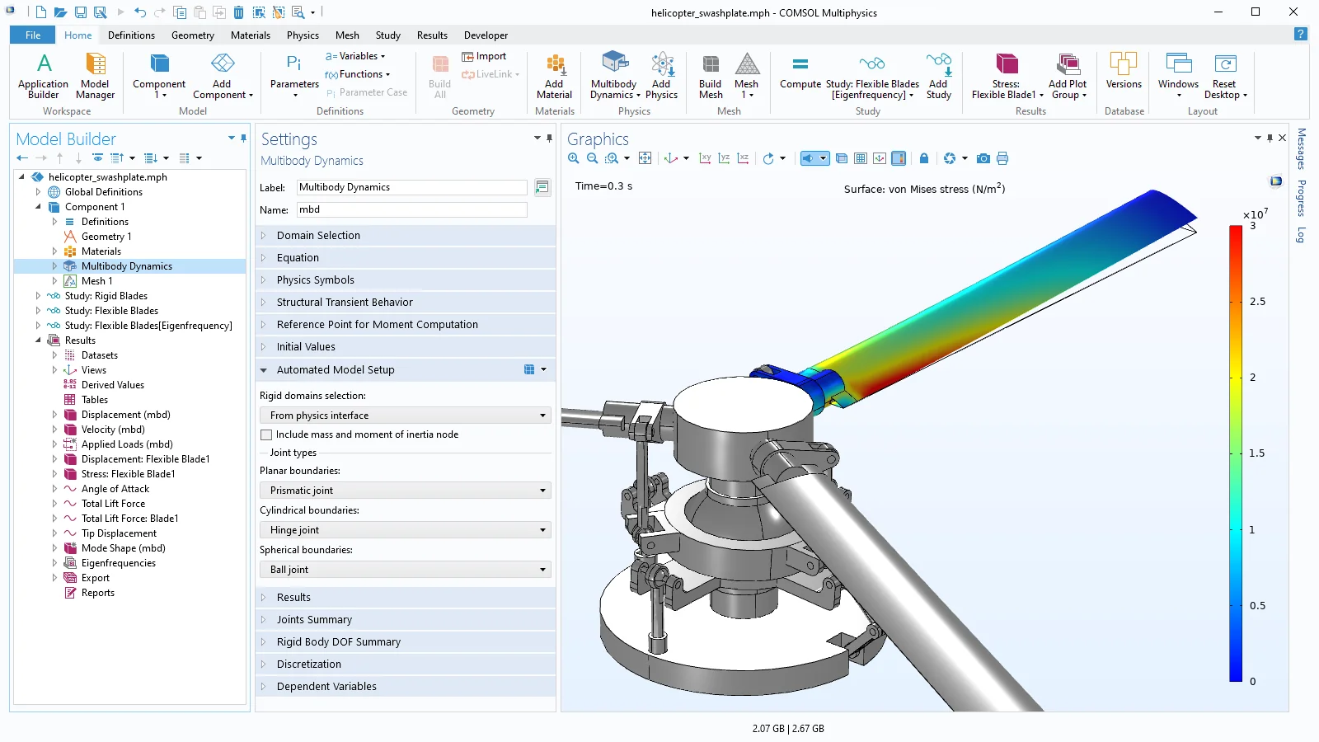Click the Print icon in the Graphics toolbar
1319x742 pixels.
[x=1002, y=158]
